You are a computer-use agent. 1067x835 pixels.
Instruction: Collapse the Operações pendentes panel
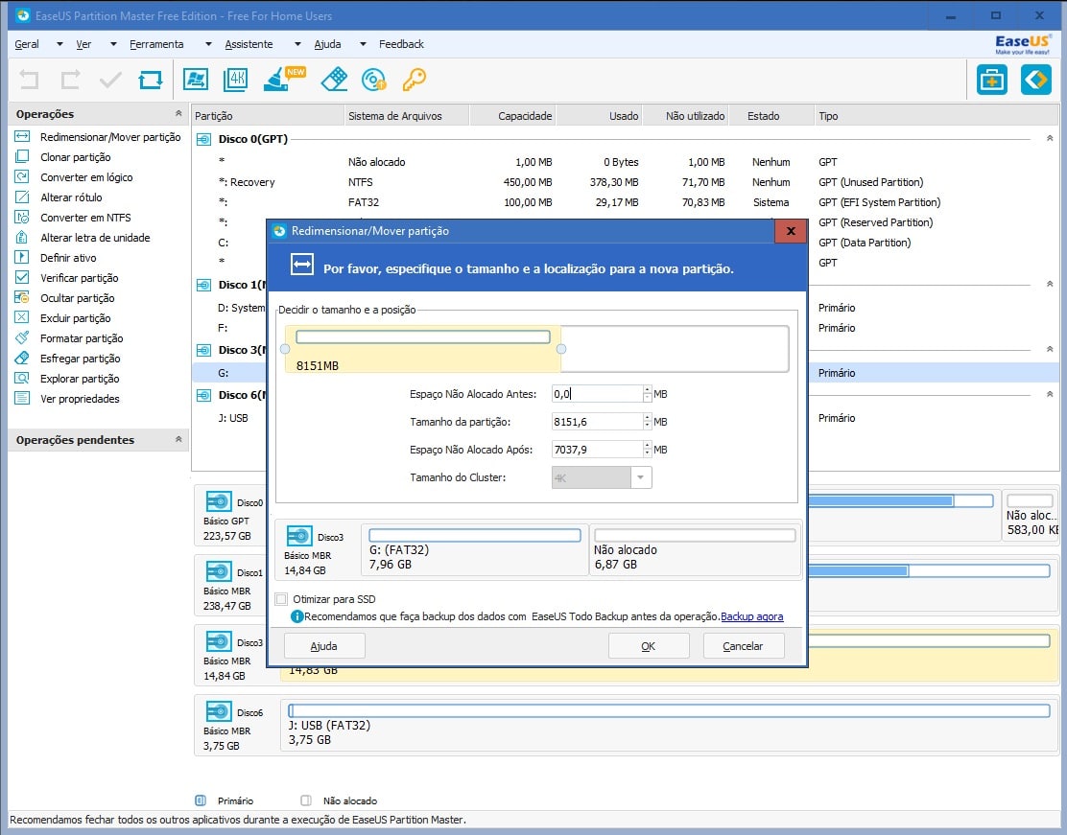pyautogui.click(x=178, y=439)
